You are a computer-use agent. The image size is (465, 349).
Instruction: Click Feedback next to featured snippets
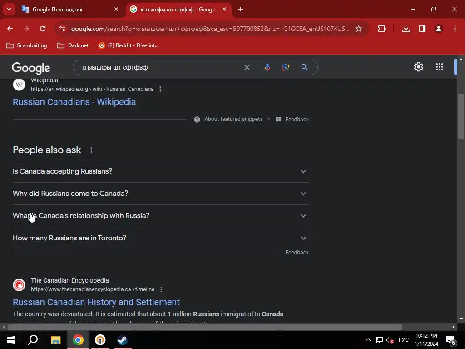tap(297, 120)
